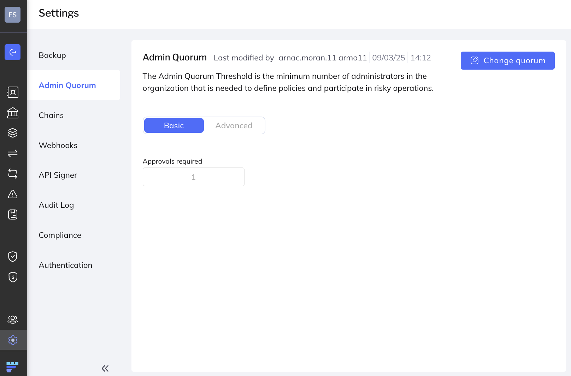This screenshot has width=571, height=376.
Task: Click the FS workspace avatar
Action: 13,15
